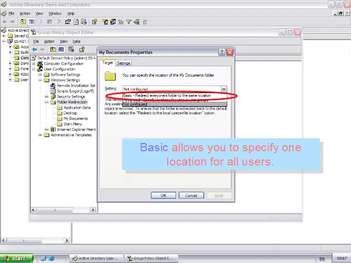Expand Saved Queries in Active Directory tree
Image resolution: width=351 pixels, height=263 pixels.
pos(4,36)
